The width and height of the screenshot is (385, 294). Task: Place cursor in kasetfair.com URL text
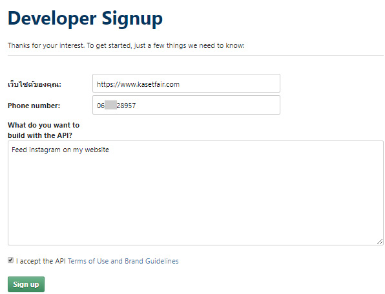pos(138,84)
